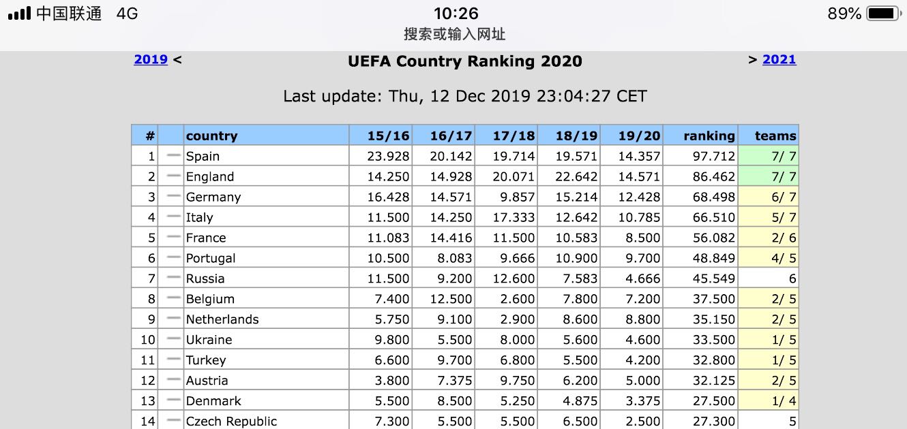Click the green 7/7 teams cell for Spain
The width and height of the screenshot is (907, 429).
(x=769, y=156)
